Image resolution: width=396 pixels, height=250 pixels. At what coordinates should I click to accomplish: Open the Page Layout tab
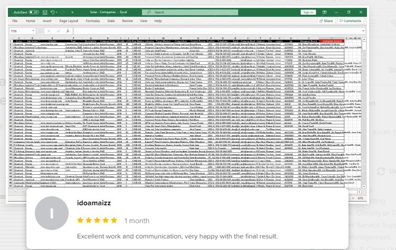point(69,21)
